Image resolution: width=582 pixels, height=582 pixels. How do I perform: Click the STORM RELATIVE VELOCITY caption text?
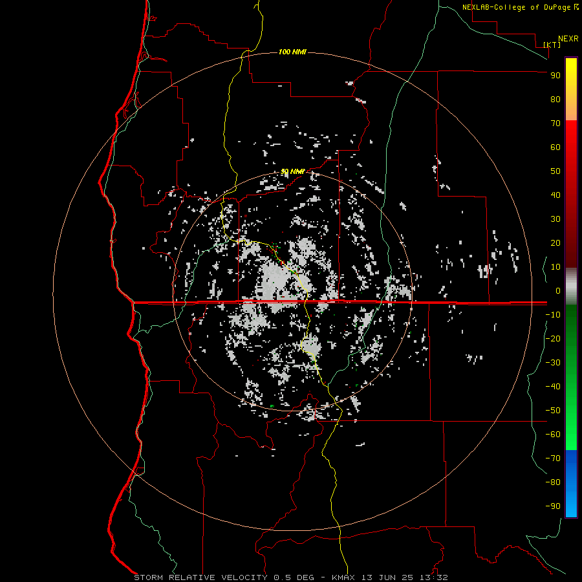click(200, 577)
